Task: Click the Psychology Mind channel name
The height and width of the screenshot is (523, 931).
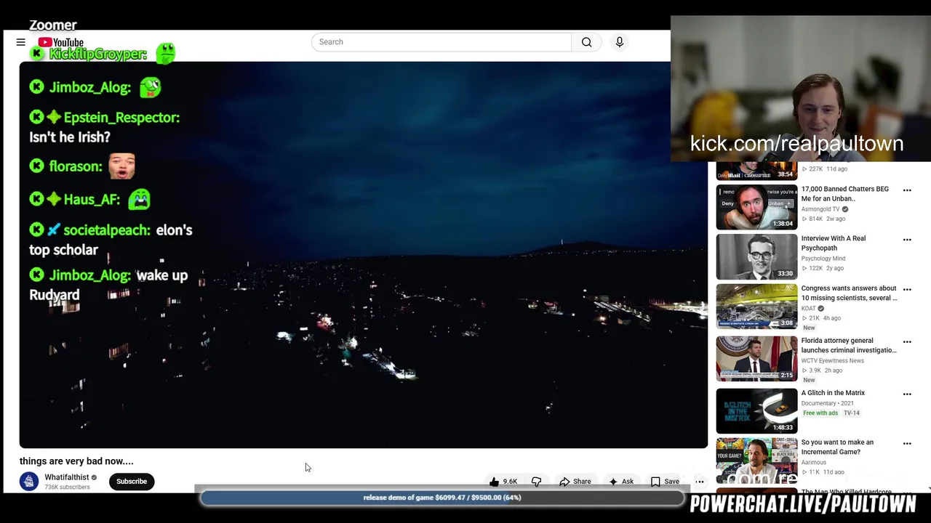Action: (823, 259)
